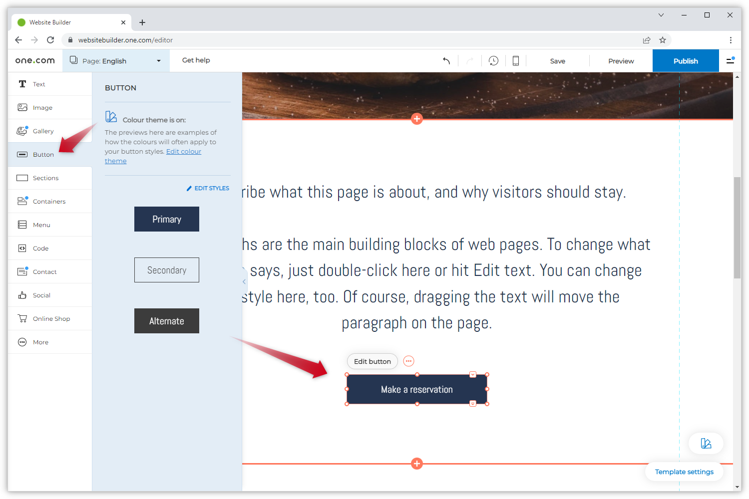Add section with top plus icon

(x=417, y=119)
